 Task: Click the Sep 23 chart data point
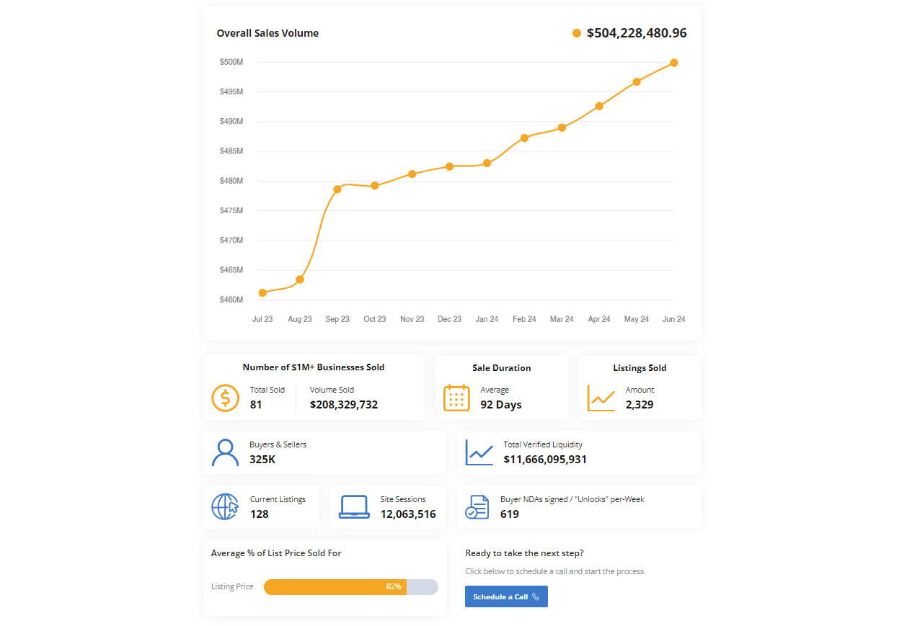[337, 189]
